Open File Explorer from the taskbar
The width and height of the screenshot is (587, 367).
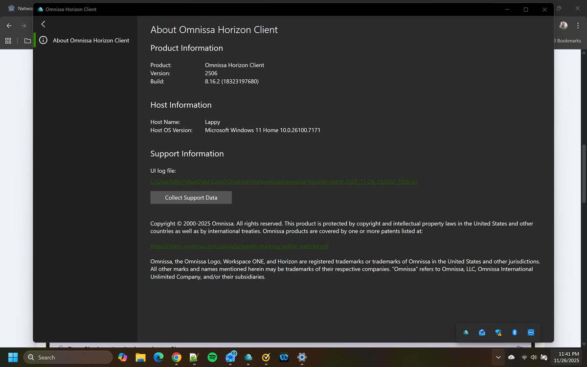[141, 357]
